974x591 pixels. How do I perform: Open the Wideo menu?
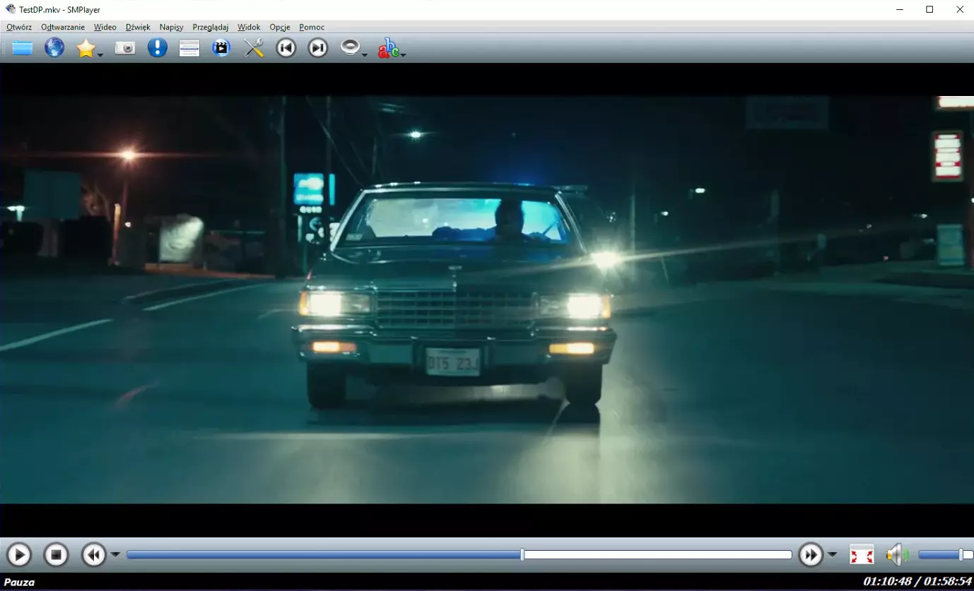tap(105, 27)
